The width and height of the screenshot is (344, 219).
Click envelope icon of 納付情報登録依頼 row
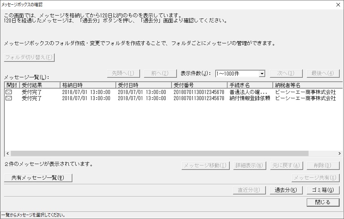[x=9, y=98]
